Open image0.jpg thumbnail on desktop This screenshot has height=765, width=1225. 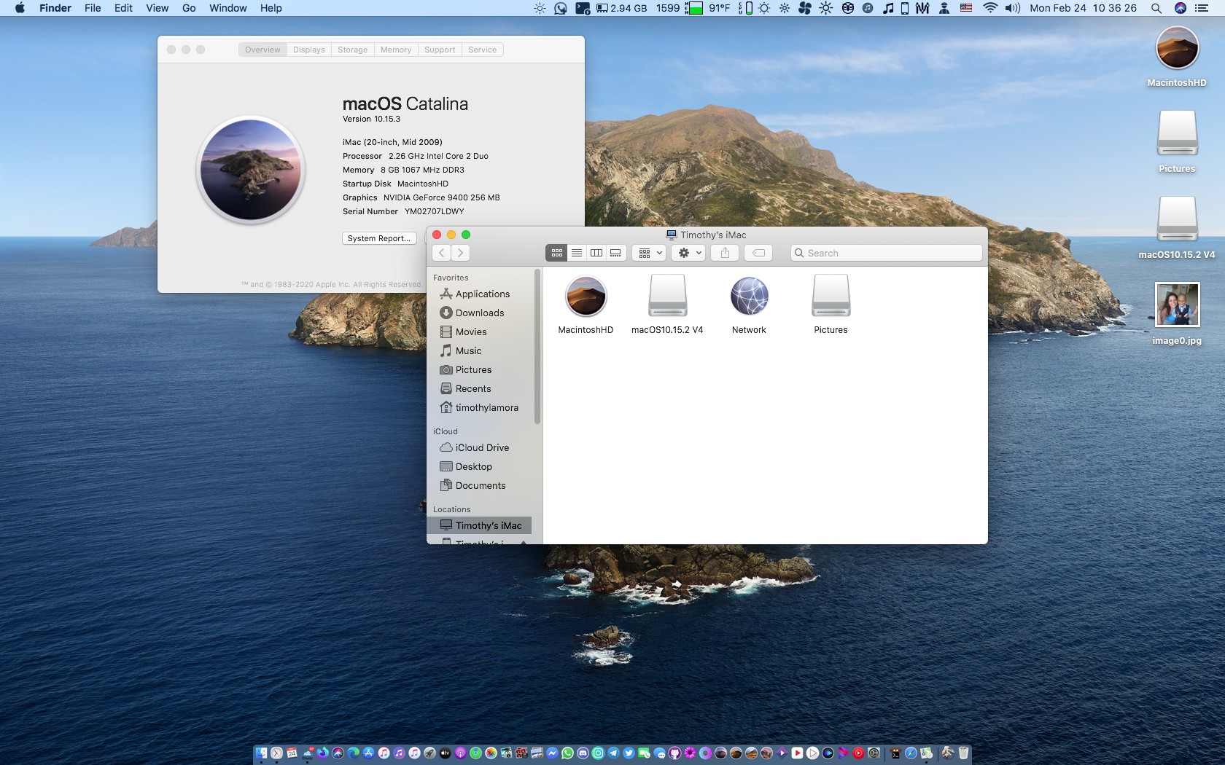click(1177, 305)
